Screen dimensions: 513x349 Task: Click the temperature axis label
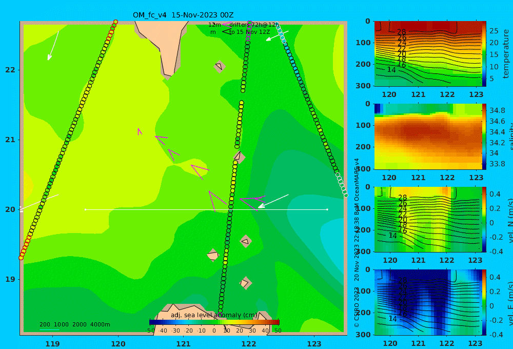[x=506, y=54]
